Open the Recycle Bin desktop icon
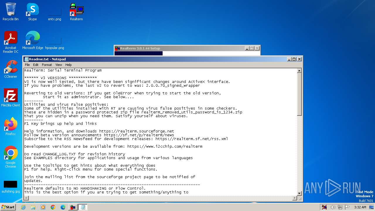 pos(11,12)
